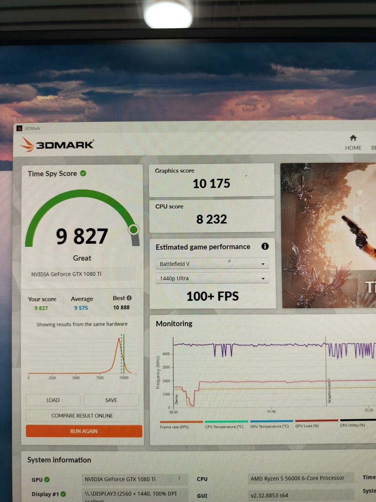Click COMPARE RESULT ONLINE button
Image resolution: width=376 pixels, height=502 pixels.
point(82,415)
